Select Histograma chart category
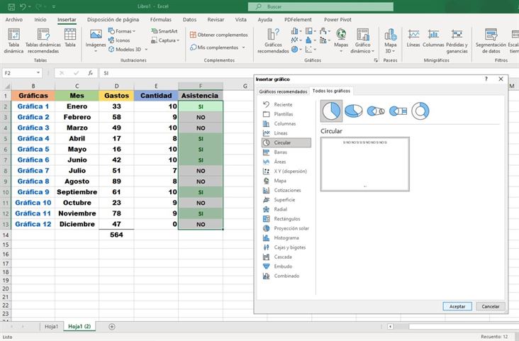This screenshot has width=519, height=341. point(286,237)
